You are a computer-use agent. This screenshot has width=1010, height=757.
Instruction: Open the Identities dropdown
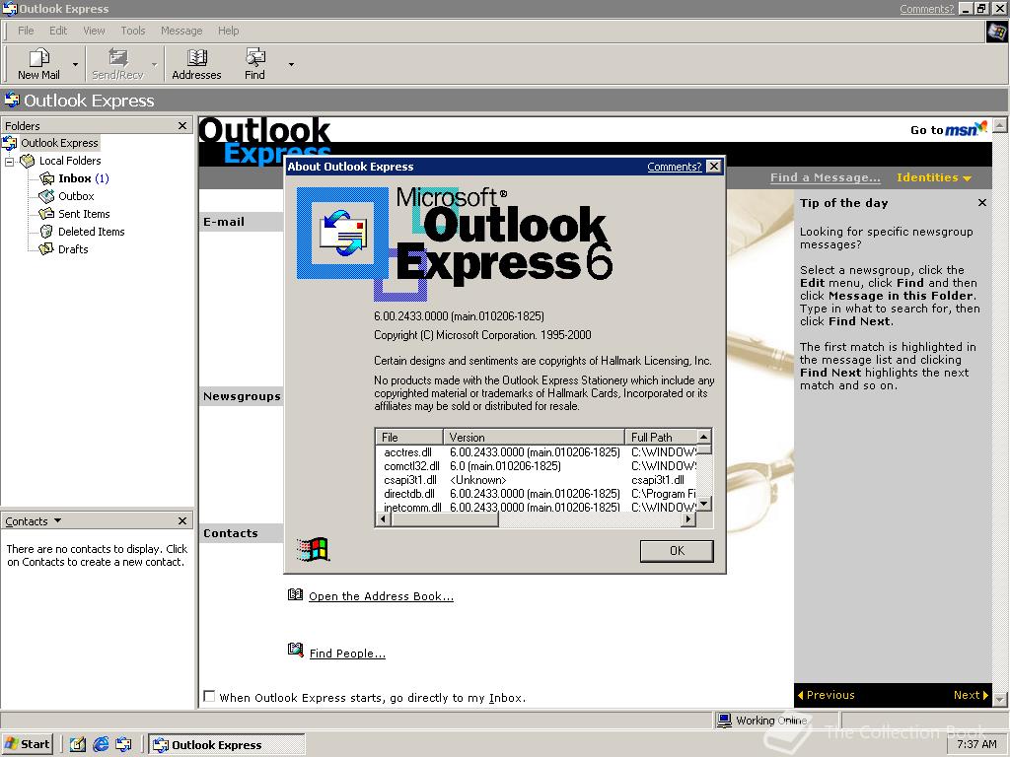(933, 177)
